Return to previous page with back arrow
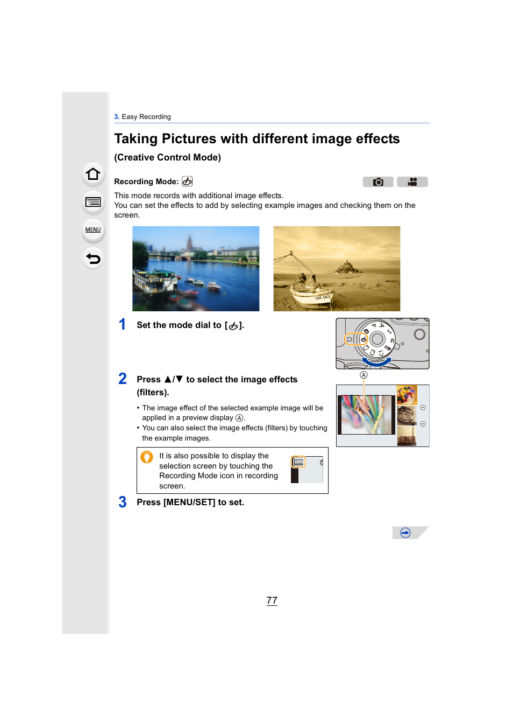Viewport: 513px width, 726px height. tap(93, 259)
